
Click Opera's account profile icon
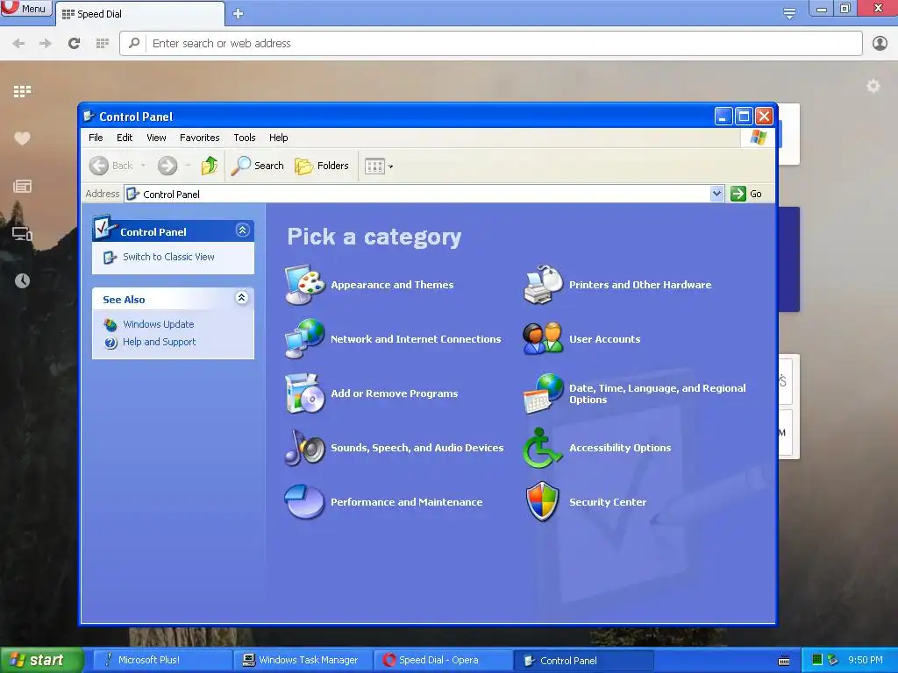tap(880, 43)
